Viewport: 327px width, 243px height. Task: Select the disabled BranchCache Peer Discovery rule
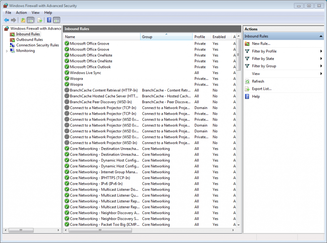pos(100,102)
